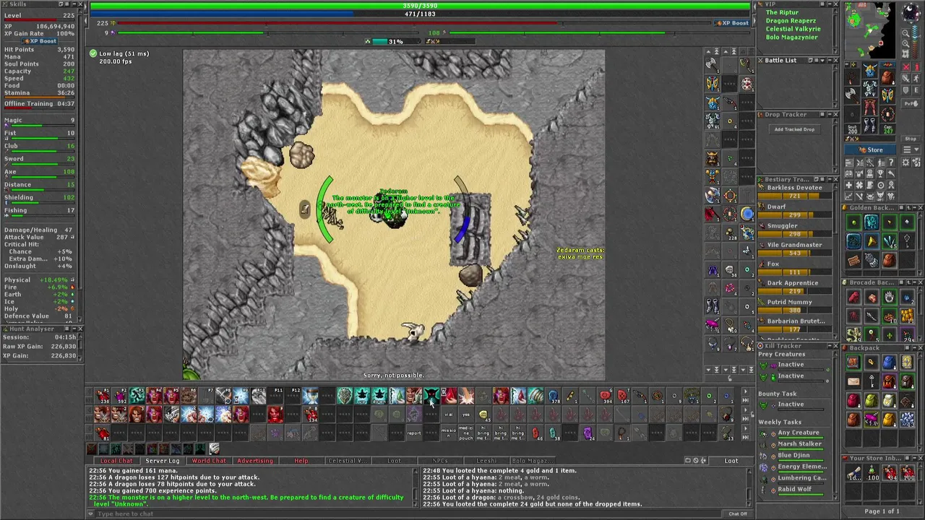Viewport: 925px width, 520px height.
Task: Activate the action slot labeled up
Action: (362, 394)
